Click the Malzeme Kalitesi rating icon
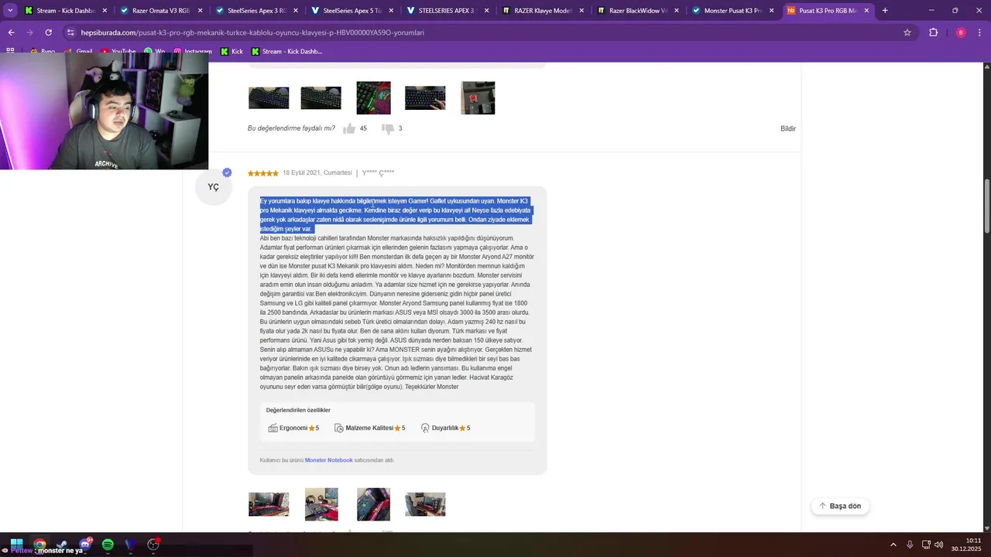This screenshot has width=991, height=557. (339, 428)
